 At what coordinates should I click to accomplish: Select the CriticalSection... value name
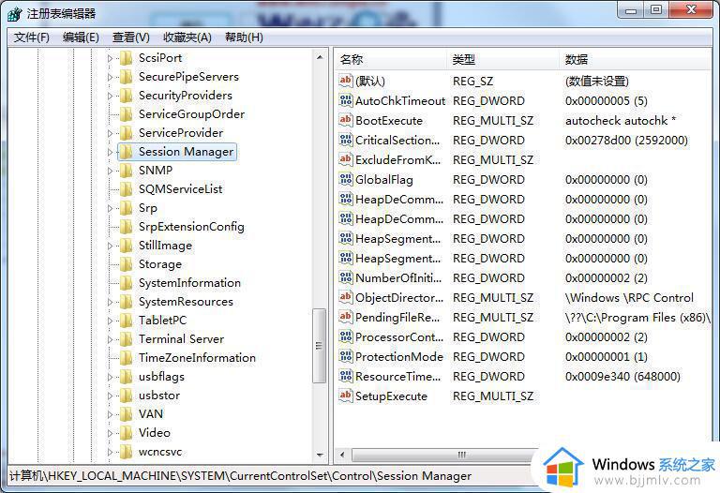[x=397, y=140]
